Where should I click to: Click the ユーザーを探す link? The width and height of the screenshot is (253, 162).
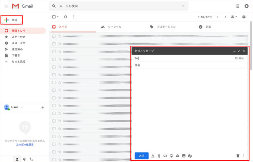[x=25, y=144]
